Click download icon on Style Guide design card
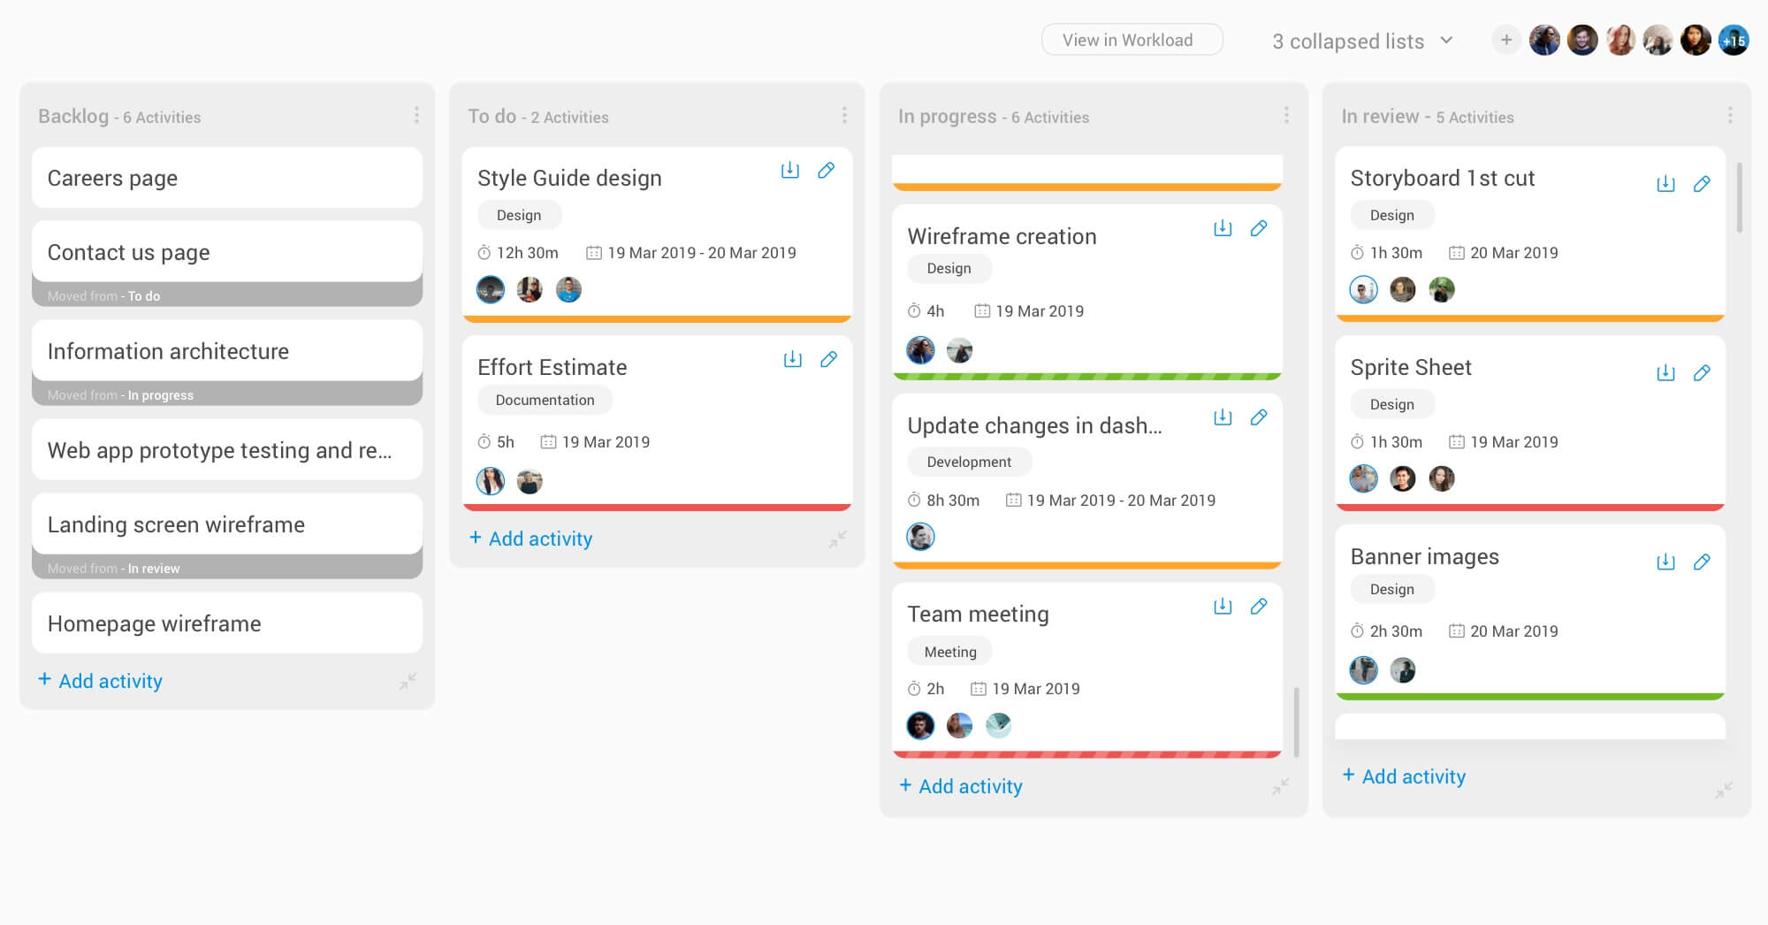Viewport: 1768px width, 925px height. click(789, 170)
